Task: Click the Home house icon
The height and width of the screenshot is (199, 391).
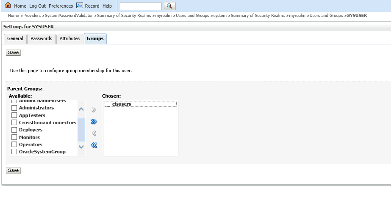Action: pyautogui.click(x=8, y=5)
